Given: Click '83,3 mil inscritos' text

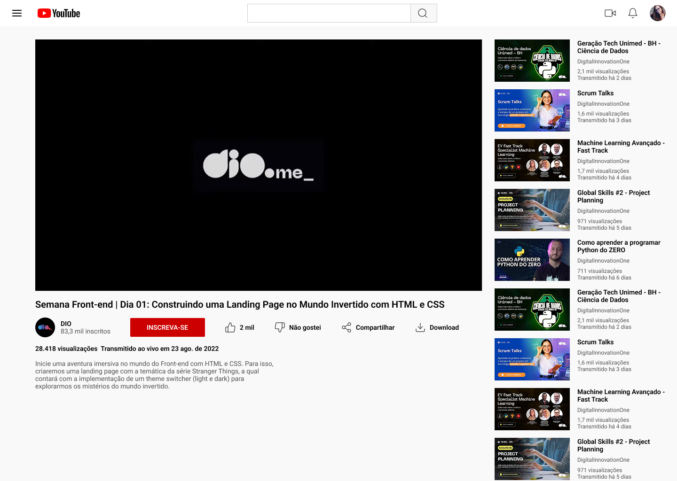Looking at the screenshot, I should pyautogui.click(x=86, y=331).
